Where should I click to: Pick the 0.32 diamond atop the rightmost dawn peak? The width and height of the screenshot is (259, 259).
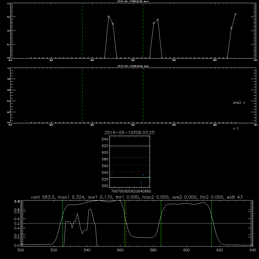[x=235, y=14]
